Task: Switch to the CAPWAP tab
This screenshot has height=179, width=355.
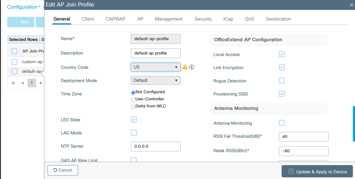Action: click(116, 19)
